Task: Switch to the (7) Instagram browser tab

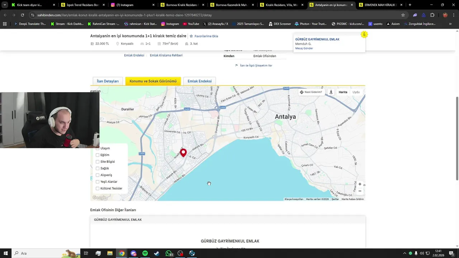Action: 133,5
